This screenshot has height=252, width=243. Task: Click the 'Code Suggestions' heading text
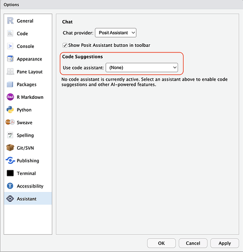[83, 57]
